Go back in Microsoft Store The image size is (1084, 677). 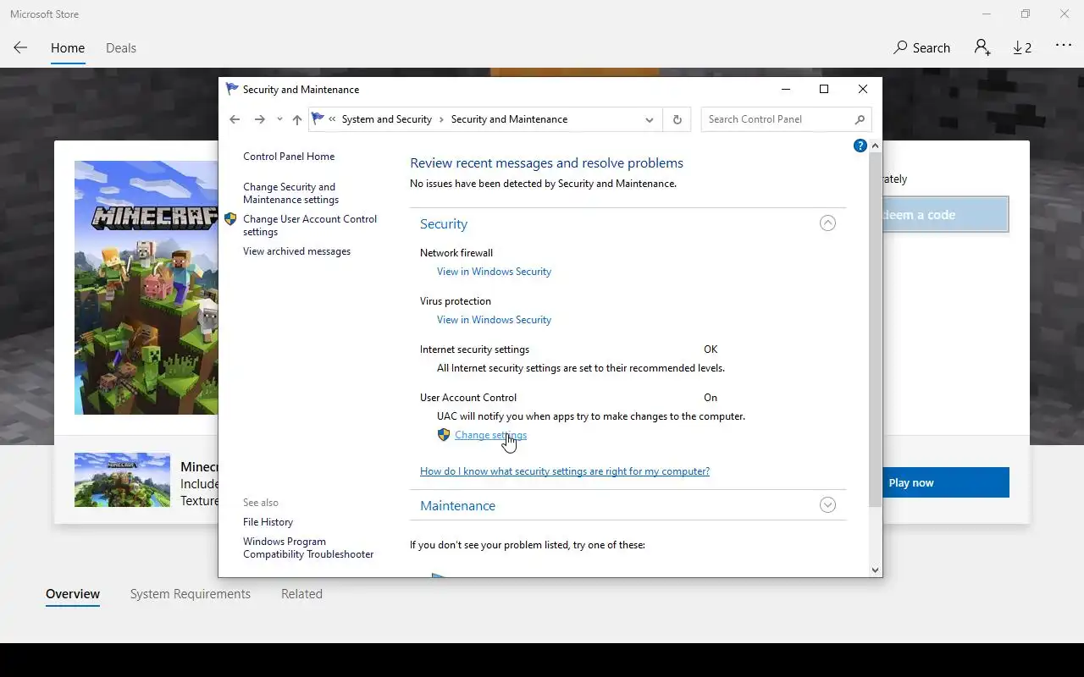pyautogui.click(x=20, y=48)
